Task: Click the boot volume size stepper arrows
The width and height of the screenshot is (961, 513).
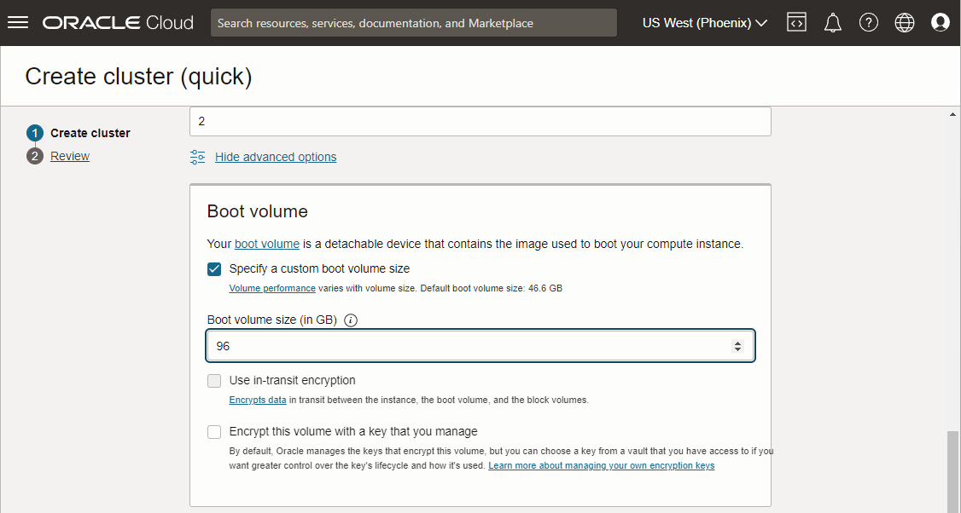Action: coord(737,345)
